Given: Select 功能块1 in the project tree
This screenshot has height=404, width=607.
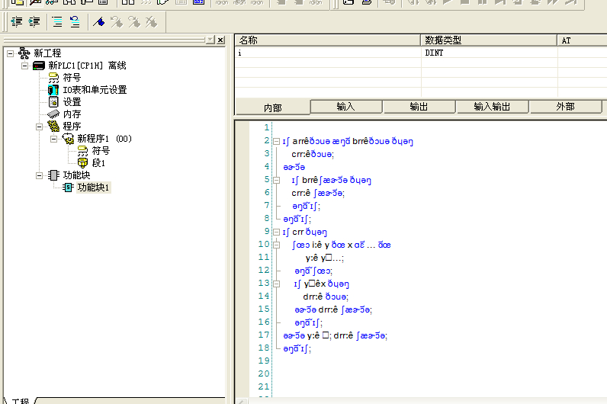Looking at the screenshot, I should pos(93,188).
